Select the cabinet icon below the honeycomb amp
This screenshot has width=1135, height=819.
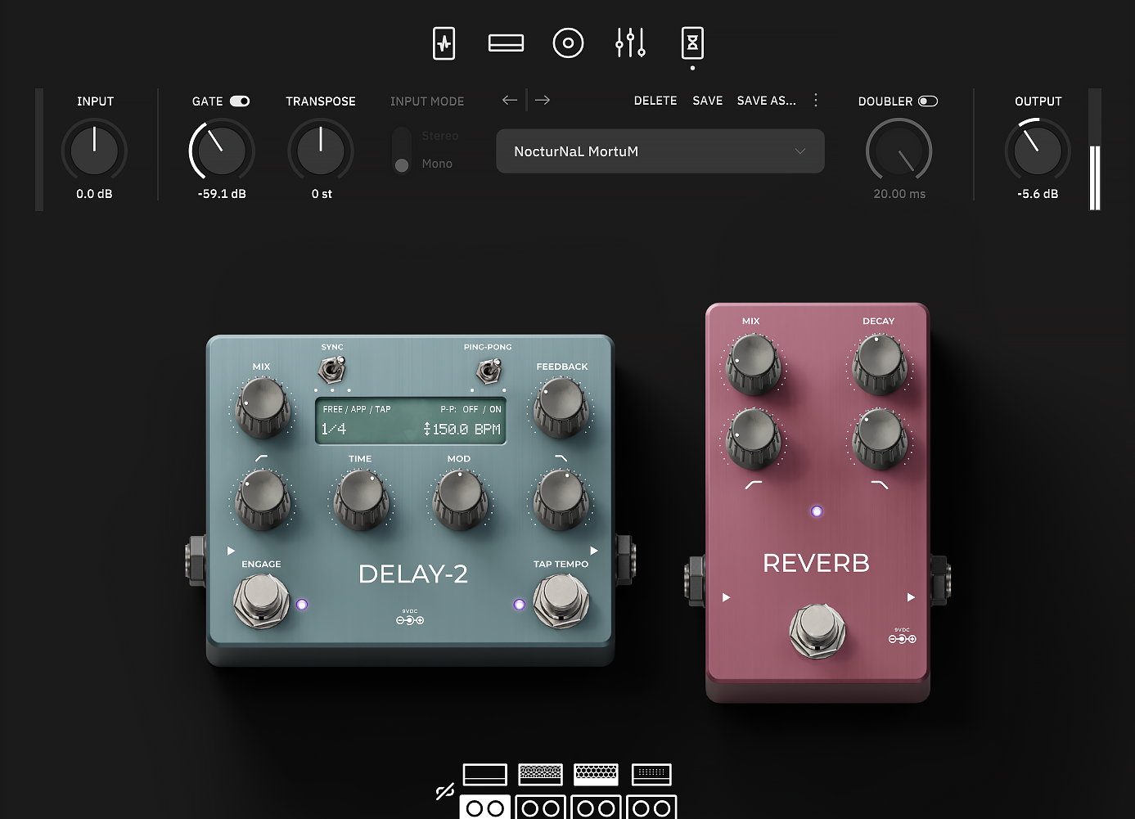click(x=596, y=808)
